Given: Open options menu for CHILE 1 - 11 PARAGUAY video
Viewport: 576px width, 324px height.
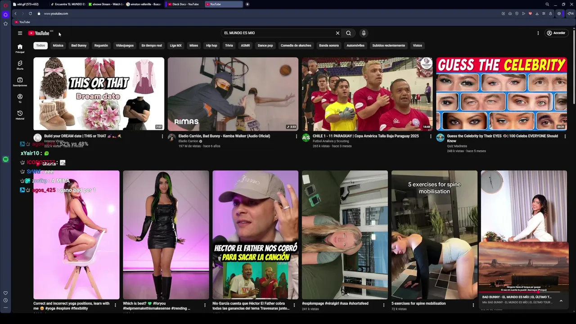Looking at the screenshot, I should click(x=430, y=136).
